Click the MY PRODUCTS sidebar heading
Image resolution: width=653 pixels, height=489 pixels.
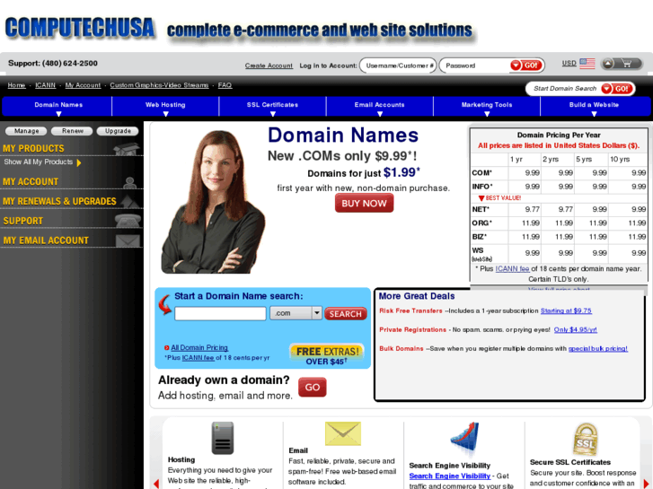(x=33, y=149)
